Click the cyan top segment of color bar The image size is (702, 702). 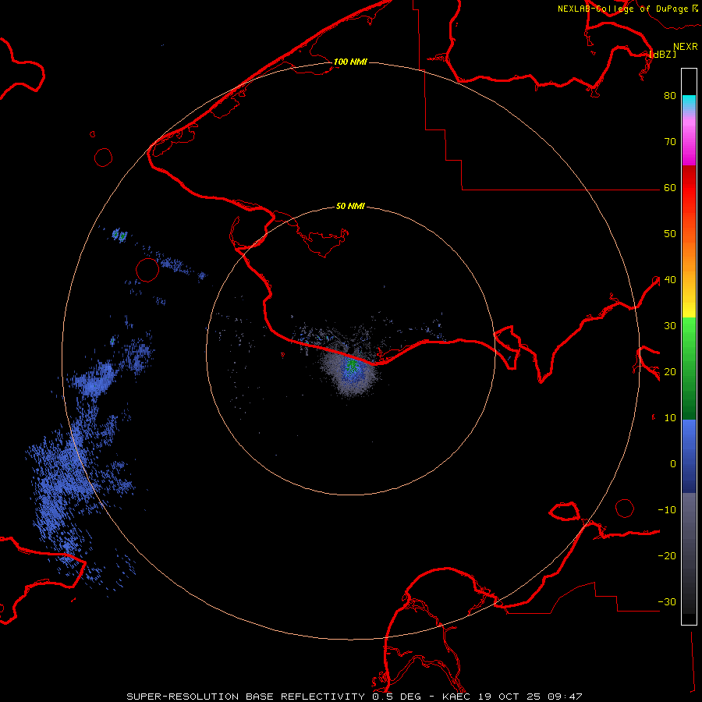click(x=689, y=101)
